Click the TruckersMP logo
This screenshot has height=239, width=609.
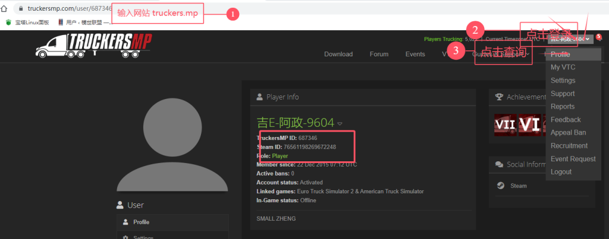coord(93,46)
